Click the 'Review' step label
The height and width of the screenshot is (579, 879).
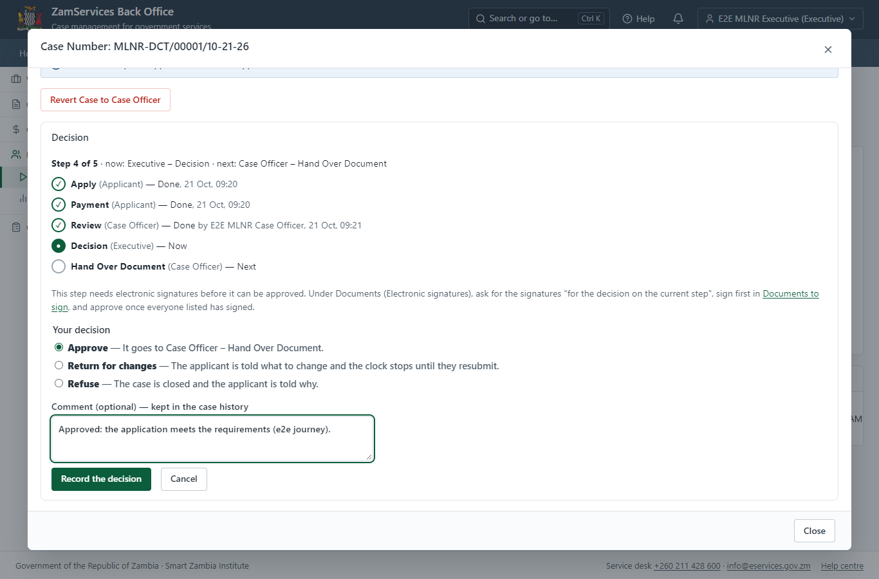(86, 225)
